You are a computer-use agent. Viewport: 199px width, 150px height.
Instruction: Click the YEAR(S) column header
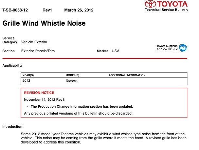(x=28, y=75)
